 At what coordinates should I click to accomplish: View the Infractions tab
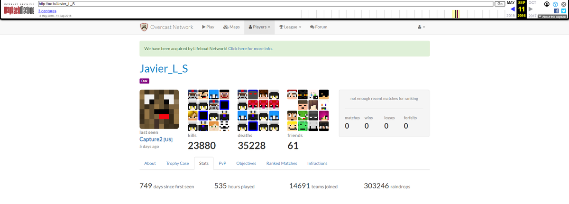[x=317, y=163]
